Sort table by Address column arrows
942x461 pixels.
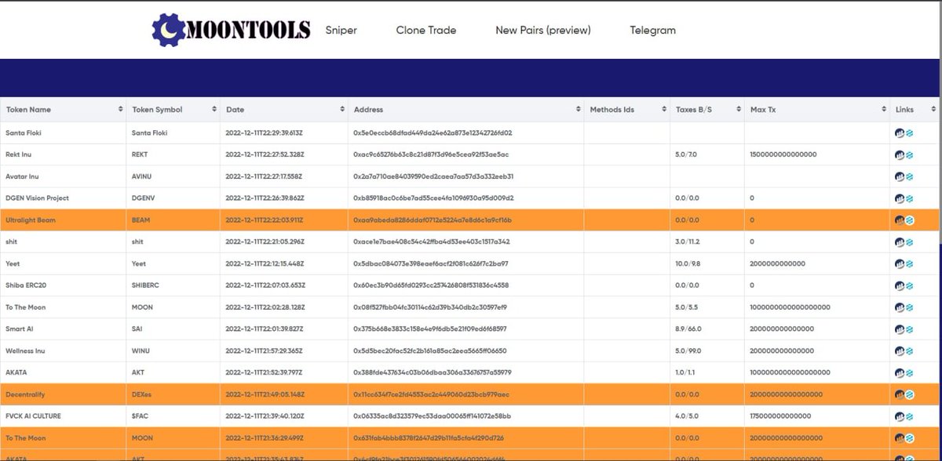[579, 110]
